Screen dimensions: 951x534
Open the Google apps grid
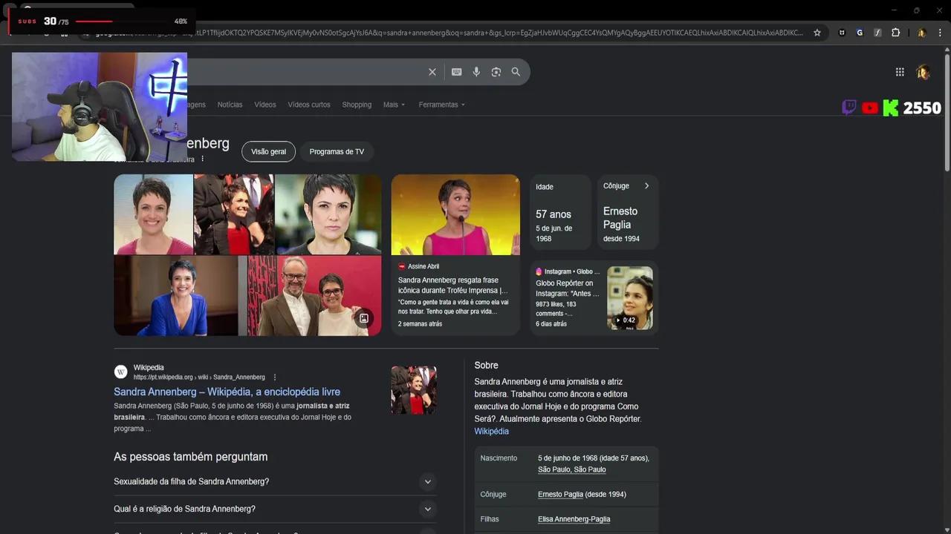(900, 72)
